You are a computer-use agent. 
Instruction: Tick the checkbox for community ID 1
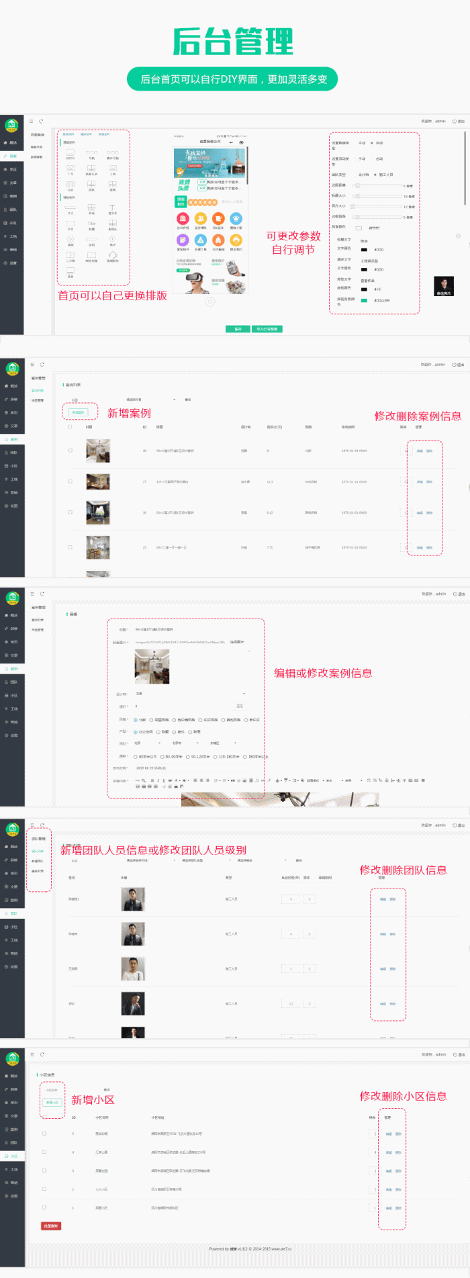point(44,1207)
